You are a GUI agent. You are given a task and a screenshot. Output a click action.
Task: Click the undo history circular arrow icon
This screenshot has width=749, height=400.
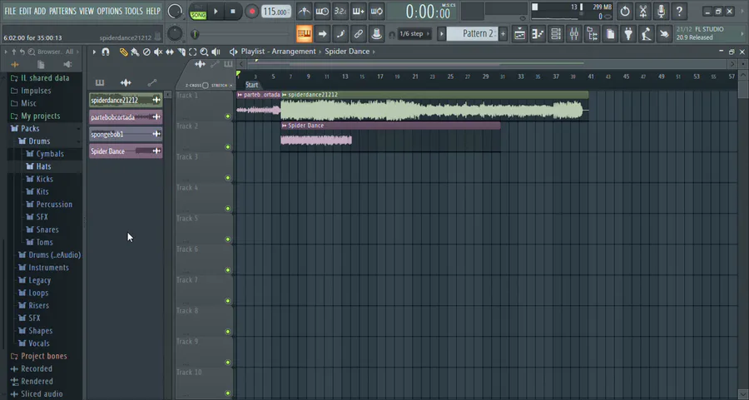coord(625,12)
